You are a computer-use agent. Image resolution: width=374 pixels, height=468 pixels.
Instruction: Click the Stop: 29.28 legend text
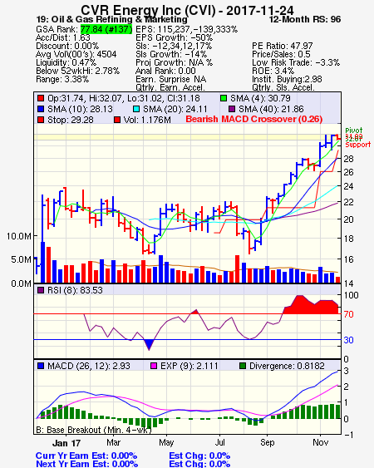point(71,120)
